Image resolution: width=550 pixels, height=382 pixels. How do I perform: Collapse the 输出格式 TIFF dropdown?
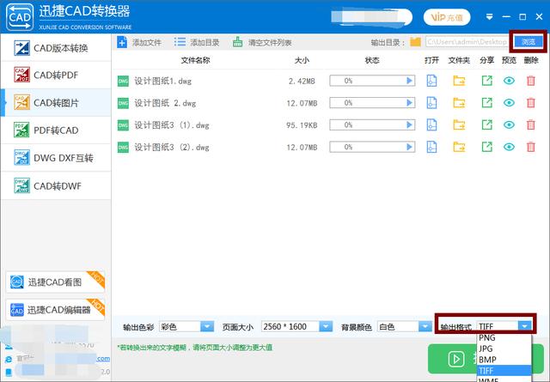524,326
